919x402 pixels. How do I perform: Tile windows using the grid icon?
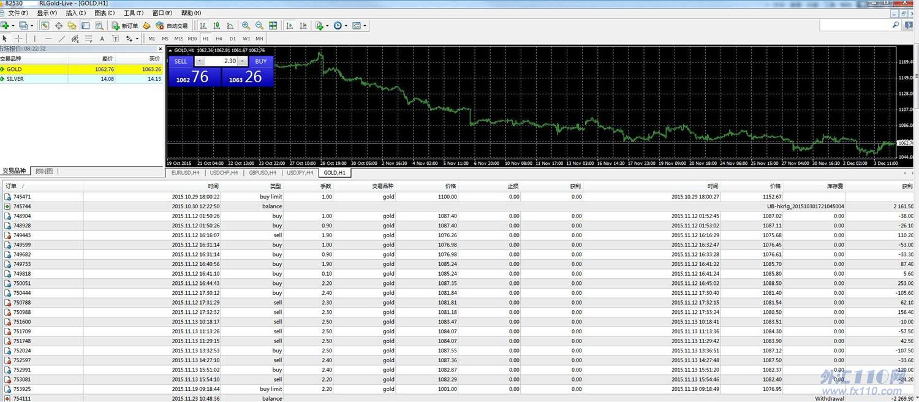pyautogui.click(x=273, y=26)
